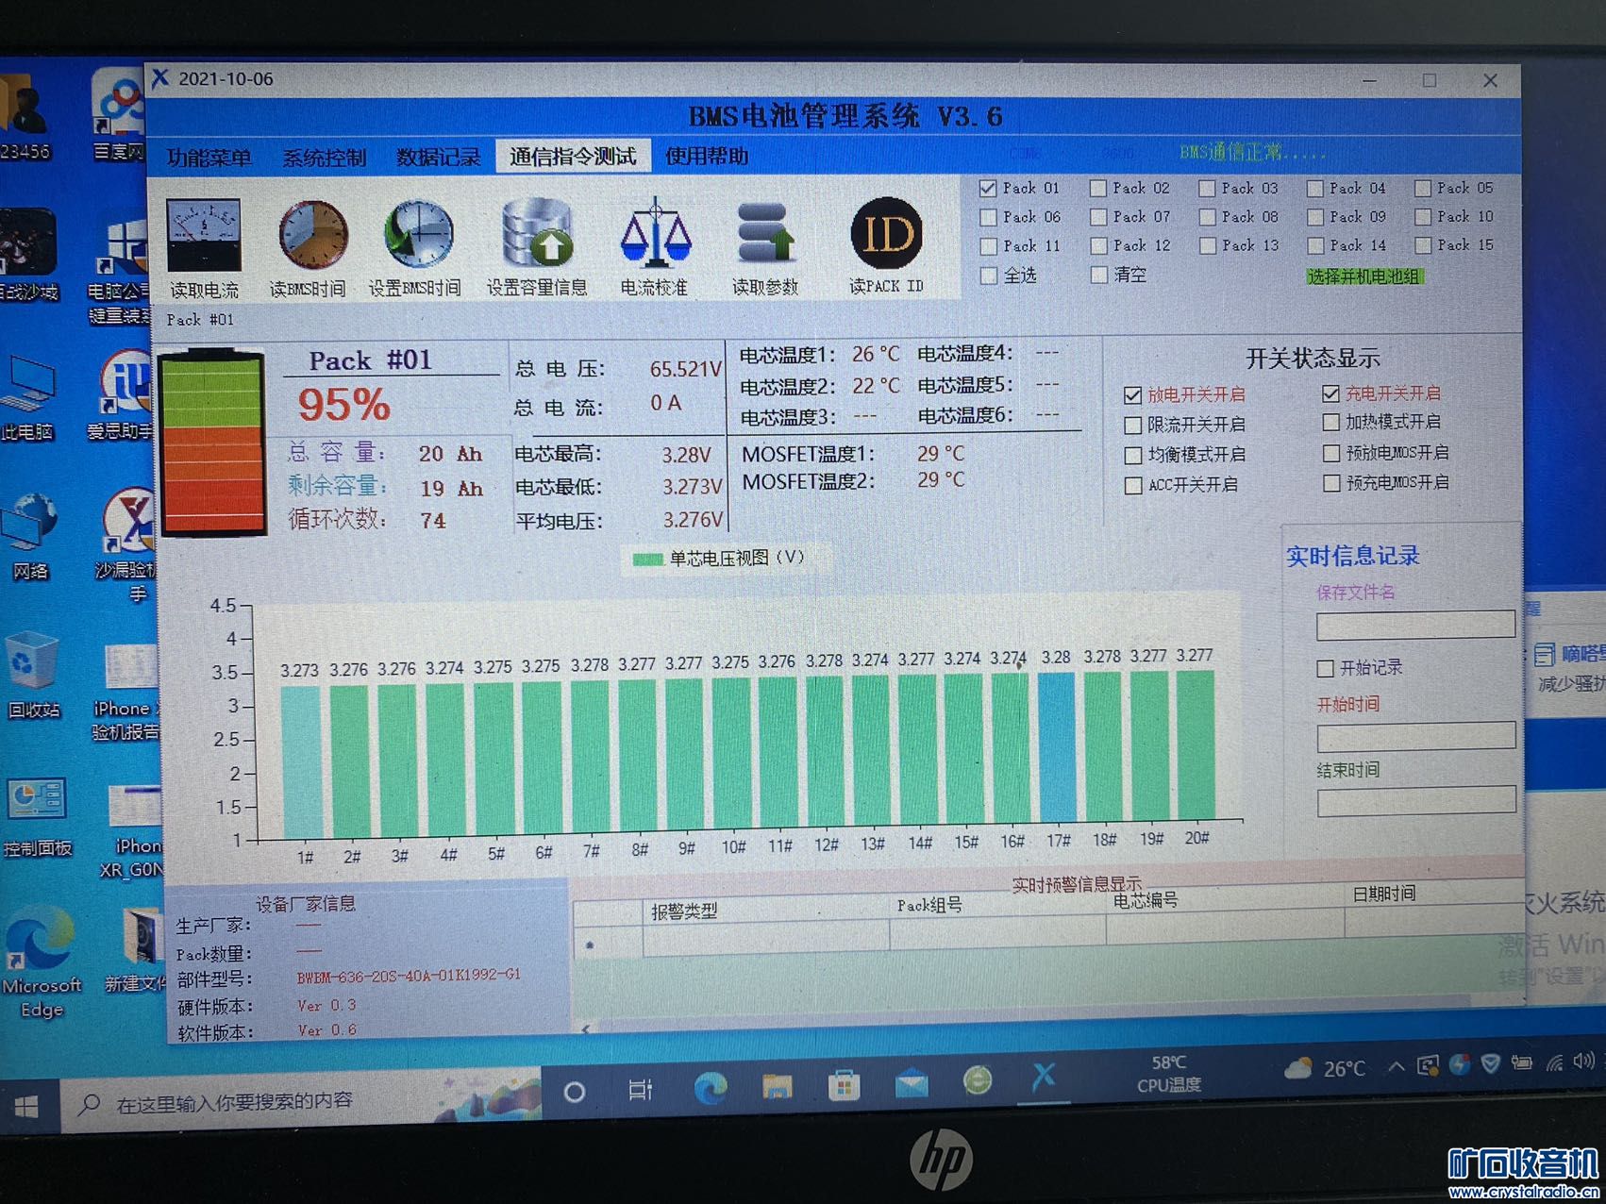1606x1204 pixels.
Task: Open 设置容量信息 database icon
Action: (x=539, y=232)
